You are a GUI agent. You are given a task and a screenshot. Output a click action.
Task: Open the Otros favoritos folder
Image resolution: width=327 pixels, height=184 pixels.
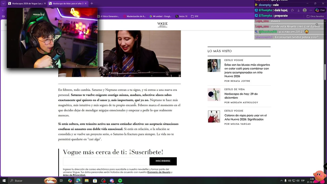pyautogui.click(x=315, y=16)
